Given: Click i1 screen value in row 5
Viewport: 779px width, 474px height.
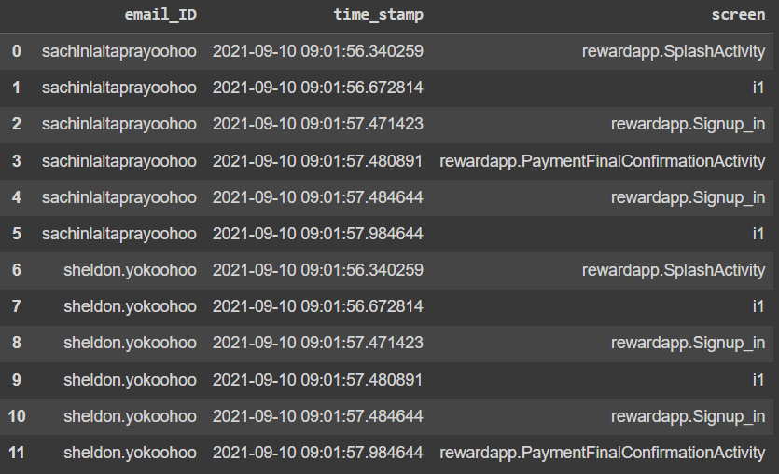Looking at the screenshot, I should (758, 234).
